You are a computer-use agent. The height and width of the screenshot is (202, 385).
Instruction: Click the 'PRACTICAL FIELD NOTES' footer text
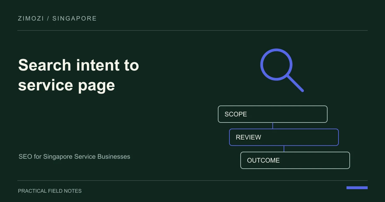click(50, 191)
